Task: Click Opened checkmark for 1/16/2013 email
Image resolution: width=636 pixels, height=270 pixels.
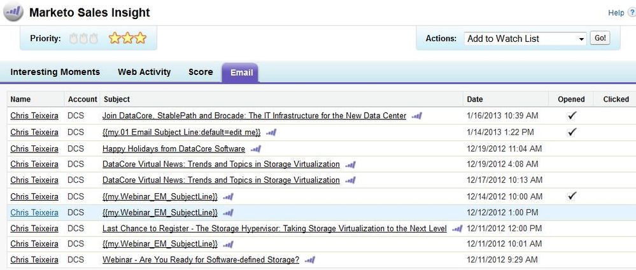Action: click(571, 116)
